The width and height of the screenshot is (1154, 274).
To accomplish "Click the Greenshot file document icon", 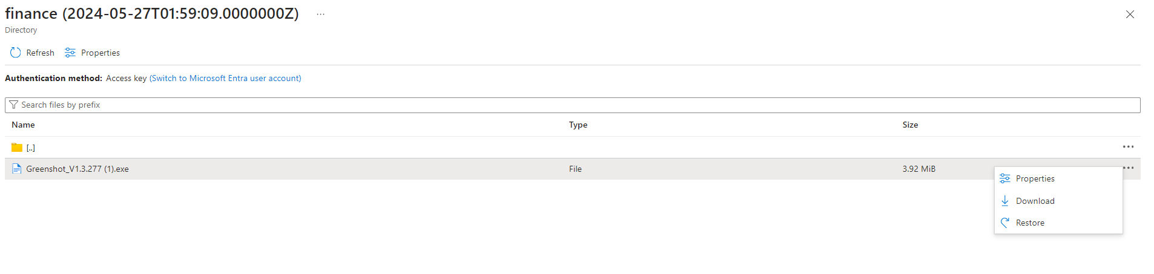I will tap(17, 169).
